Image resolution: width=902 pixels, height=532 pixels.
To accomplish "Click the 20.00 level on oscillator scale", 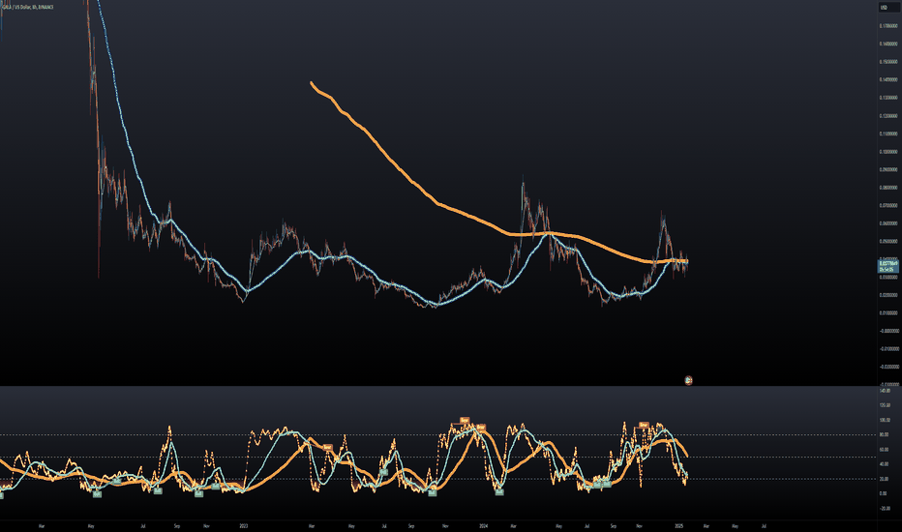I will click(x=885, y=479).
